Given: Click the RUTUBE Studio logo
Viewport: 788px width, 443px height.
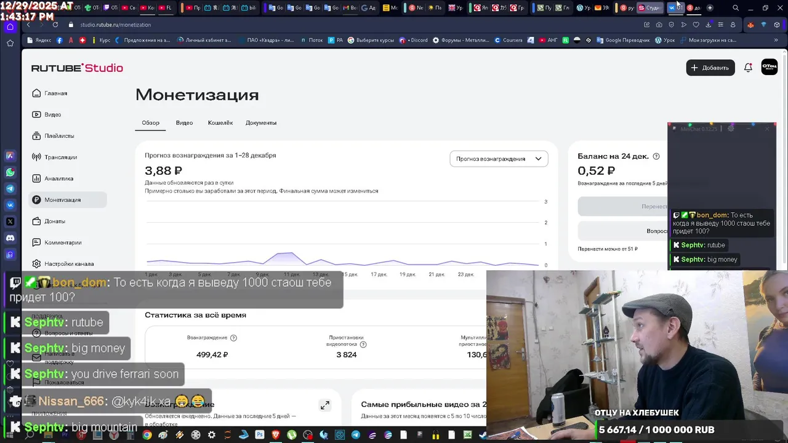Looking at the screenshot, I should (x=77, y=68).
